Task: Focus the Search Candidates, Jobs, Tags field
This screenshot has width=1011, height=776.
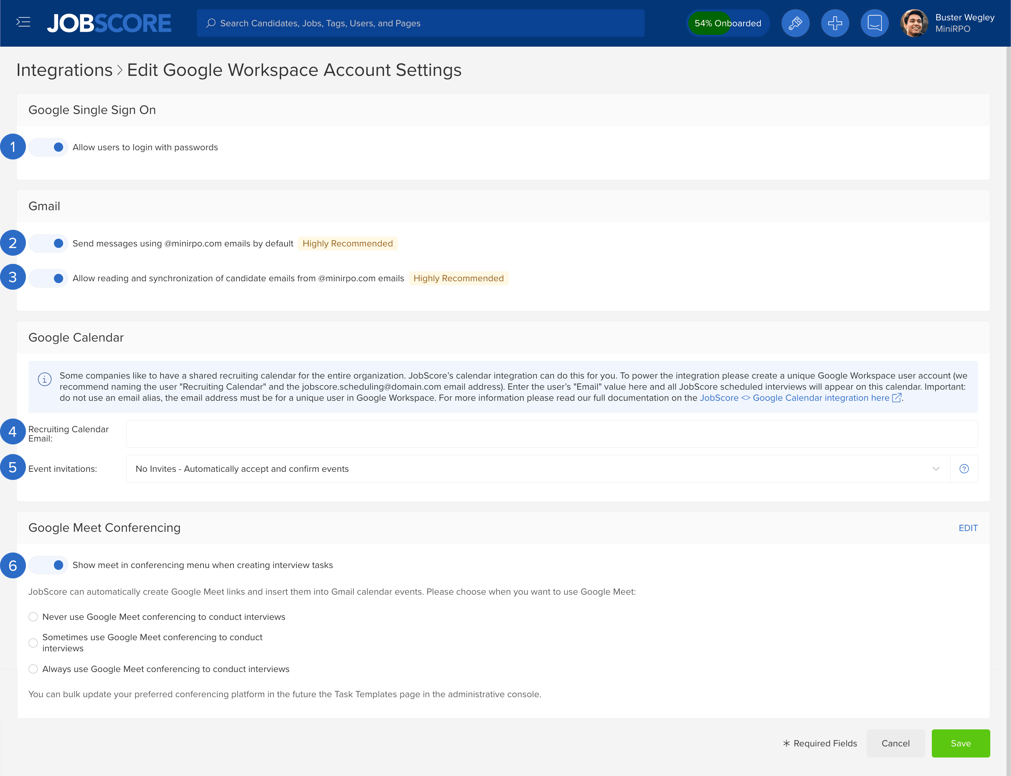Action: [x=420, y=23]
